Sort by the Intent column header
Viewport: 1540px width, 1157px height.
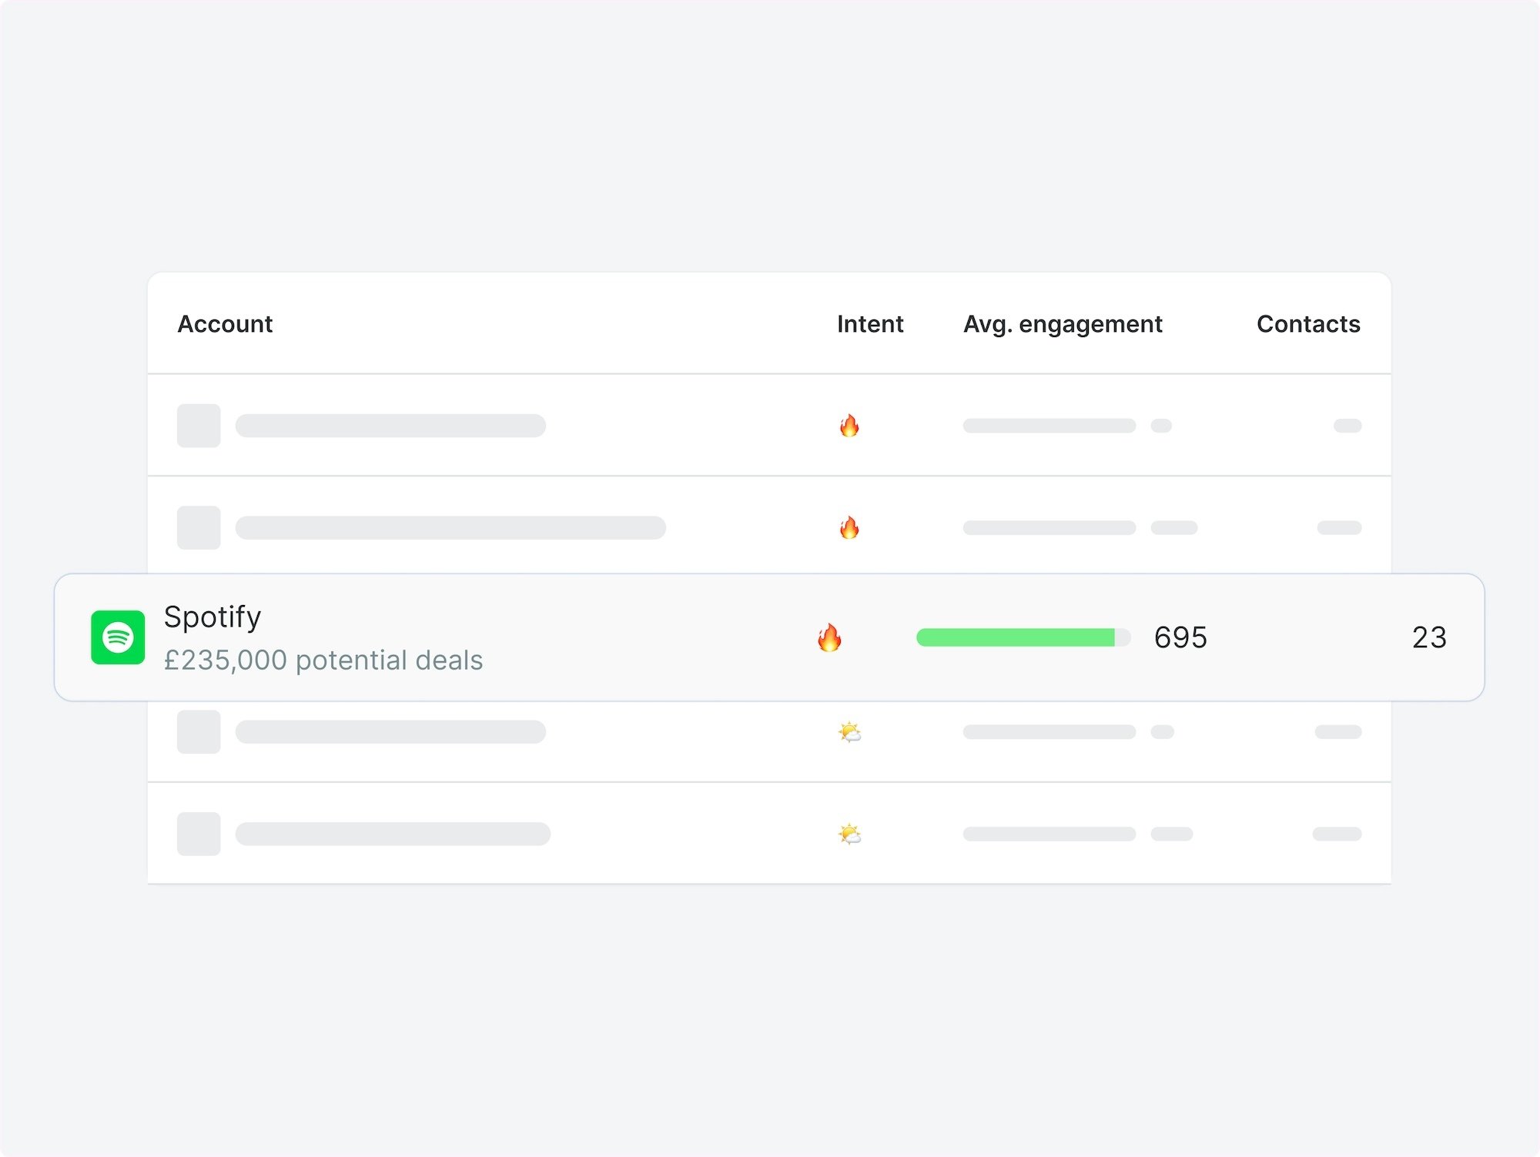869,324
